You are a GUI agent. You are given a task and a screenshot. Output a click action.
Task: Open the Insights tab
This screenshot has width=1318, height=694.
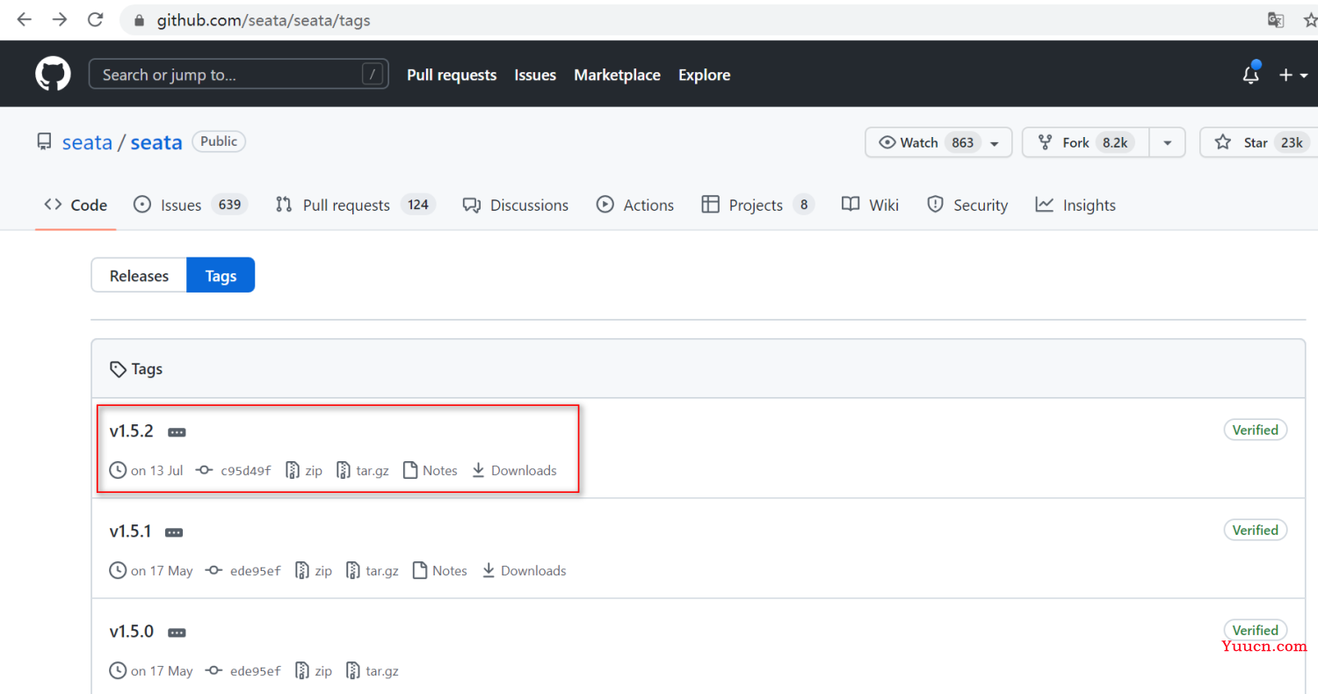pyautogui.click(x=1075, y=205)
